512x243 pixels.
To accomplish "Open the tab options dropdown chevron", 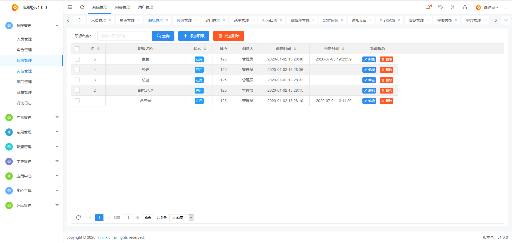I will [506, 20].
